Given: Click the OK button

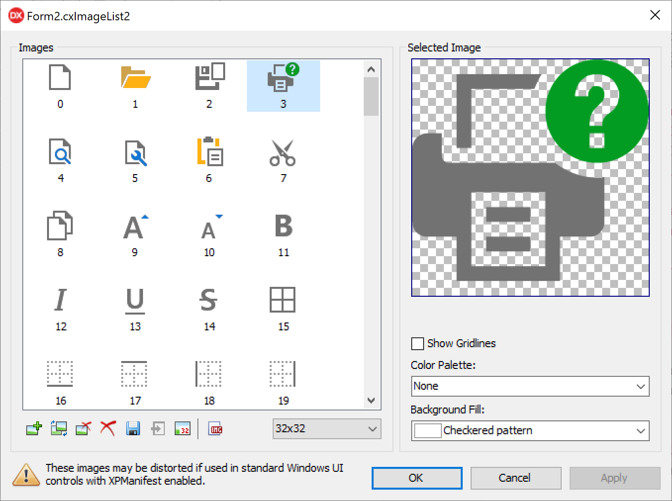Looking at the screenshot, I should [x=417, y=478].
